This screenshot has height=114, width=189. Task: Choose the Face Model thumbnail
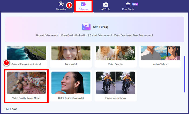(x=71, y=53)
